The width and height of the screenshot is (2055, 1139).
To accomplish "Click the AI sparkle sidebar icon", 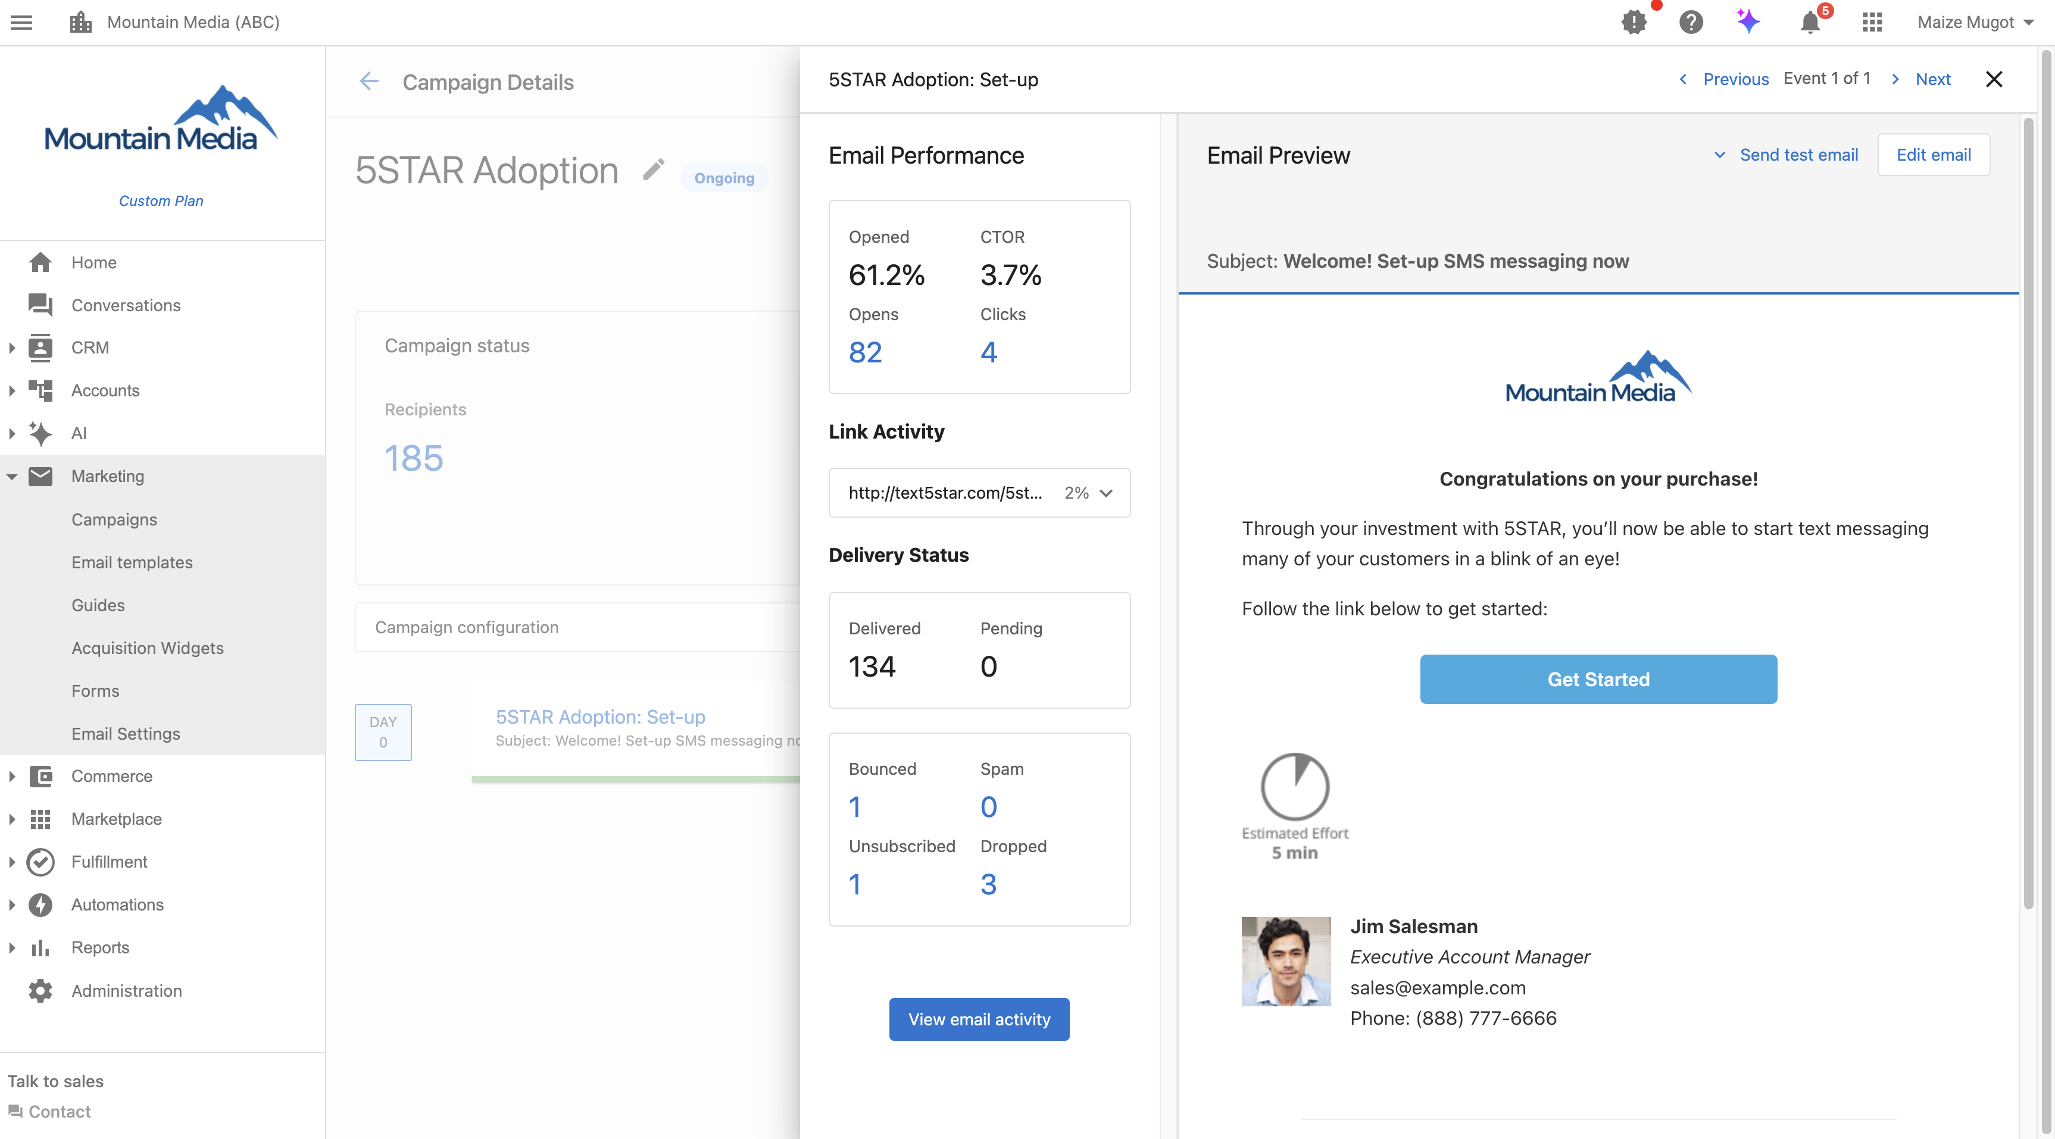I will (x=40, y=433).
